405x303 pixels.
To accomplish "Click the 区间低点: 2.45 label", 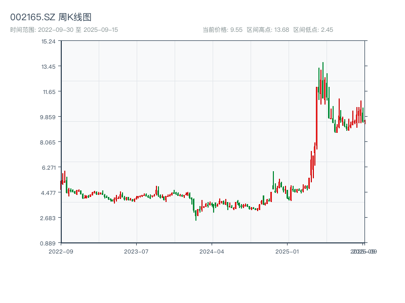I will pyautogui.click(x=313, y=30).
